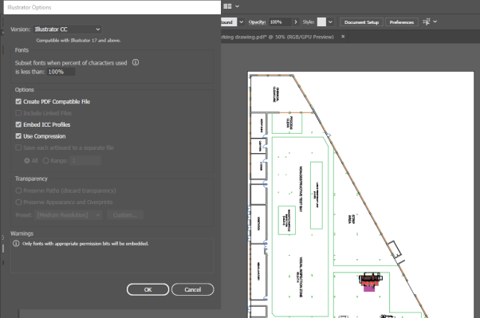The height and width of the screenshot is (318, 480).
Task: Click the Style color swatch
Action: click(x=321, y=22)
